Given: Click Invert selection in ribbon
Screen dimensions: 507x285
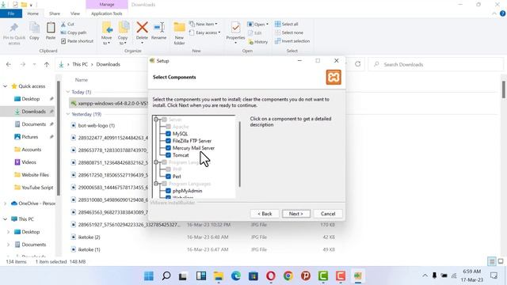Looking at the screenshot, I should 292,41.
